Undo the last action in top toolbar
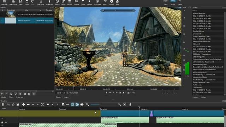The height and width of the screenshot is (127, 226). click(27, 2)
